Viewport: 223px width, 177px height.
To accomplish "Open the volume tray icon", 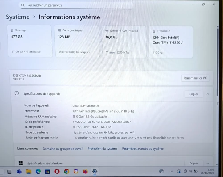I will pos(190,171).
